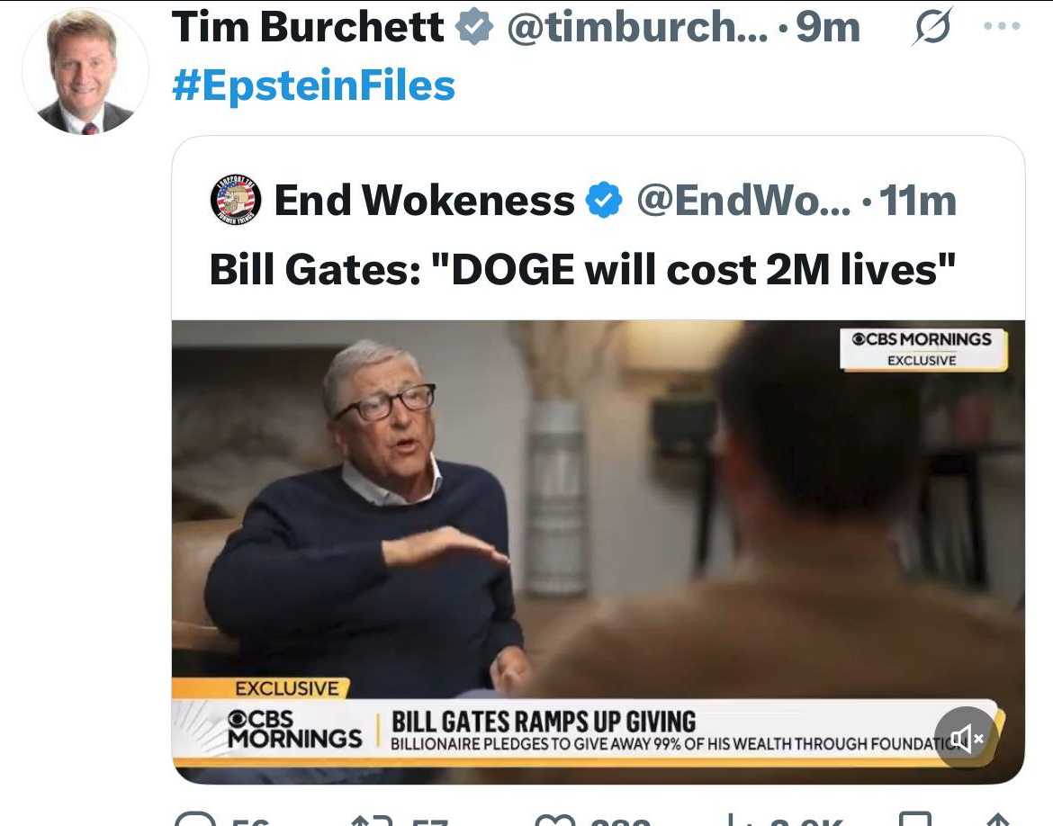Open the tweet's 9m timestamp
The image size is (1053, 826).
tap(827, 27)
